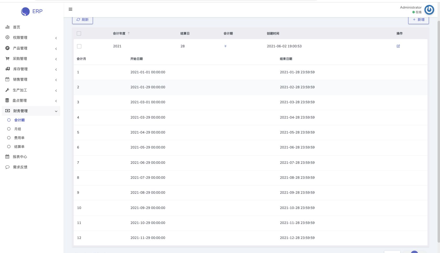Collapse the 财务管理 chevron
Screen dimensions: 440x253
click(x=56, y=111)
